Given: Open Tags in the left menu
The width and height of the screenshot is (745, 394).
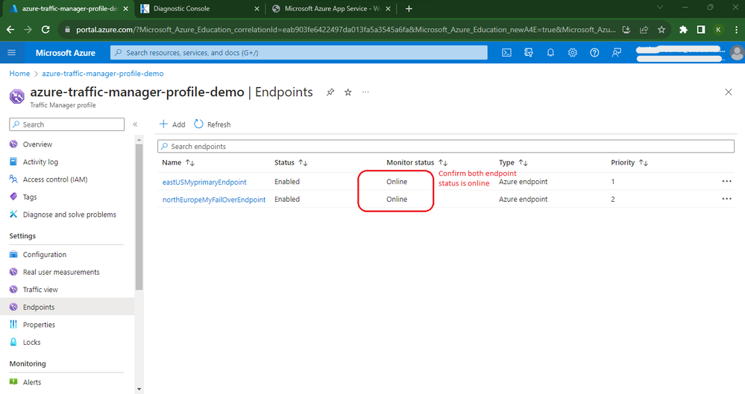Looking at the screenshot, I should click(30, 197).
